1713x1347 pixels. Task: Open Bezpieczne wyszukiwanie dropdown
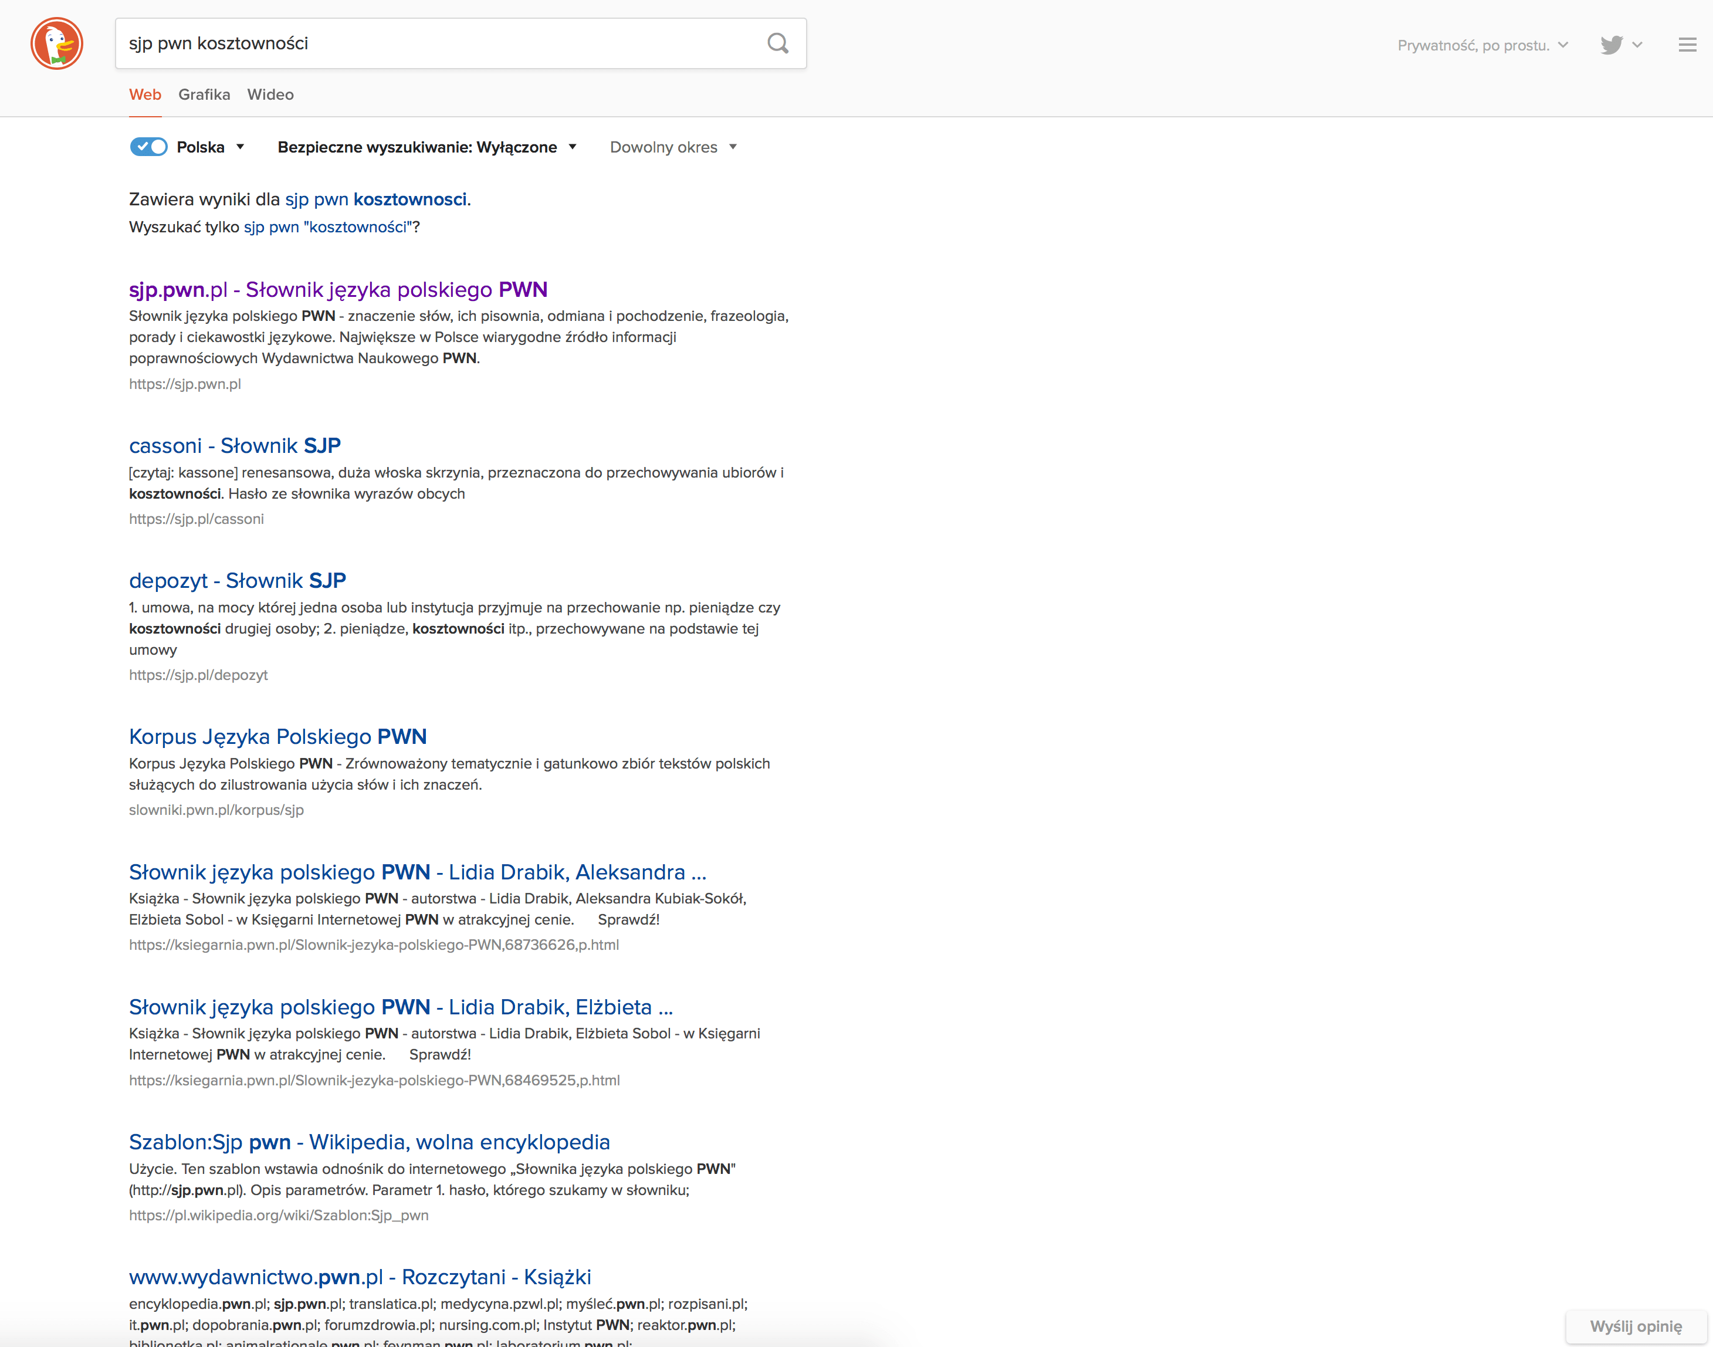(428, 147)
